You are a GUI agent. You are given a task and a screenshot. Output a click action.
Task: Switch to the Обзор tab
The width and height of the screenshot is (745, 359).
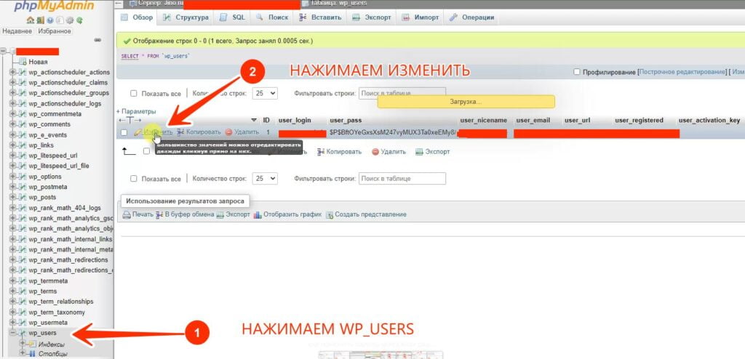click(137, 17)
